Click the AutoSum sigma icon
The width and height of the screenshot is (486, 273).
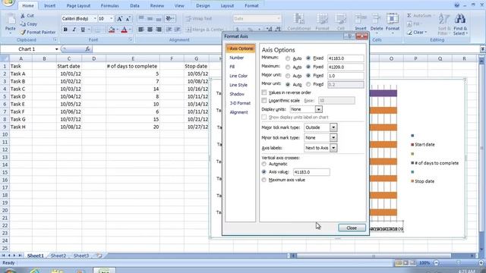point(409,15)
